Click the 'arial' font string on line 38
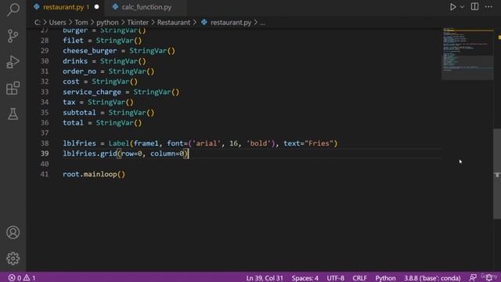 [207, 143]
